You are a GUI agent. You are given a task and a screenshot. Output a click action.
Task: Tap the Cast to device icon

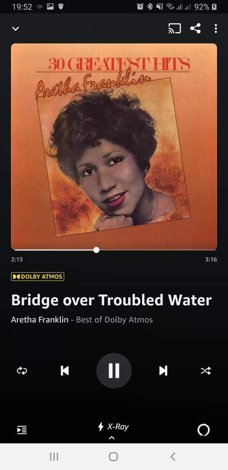pyautogui.click(x=174, y=28)
